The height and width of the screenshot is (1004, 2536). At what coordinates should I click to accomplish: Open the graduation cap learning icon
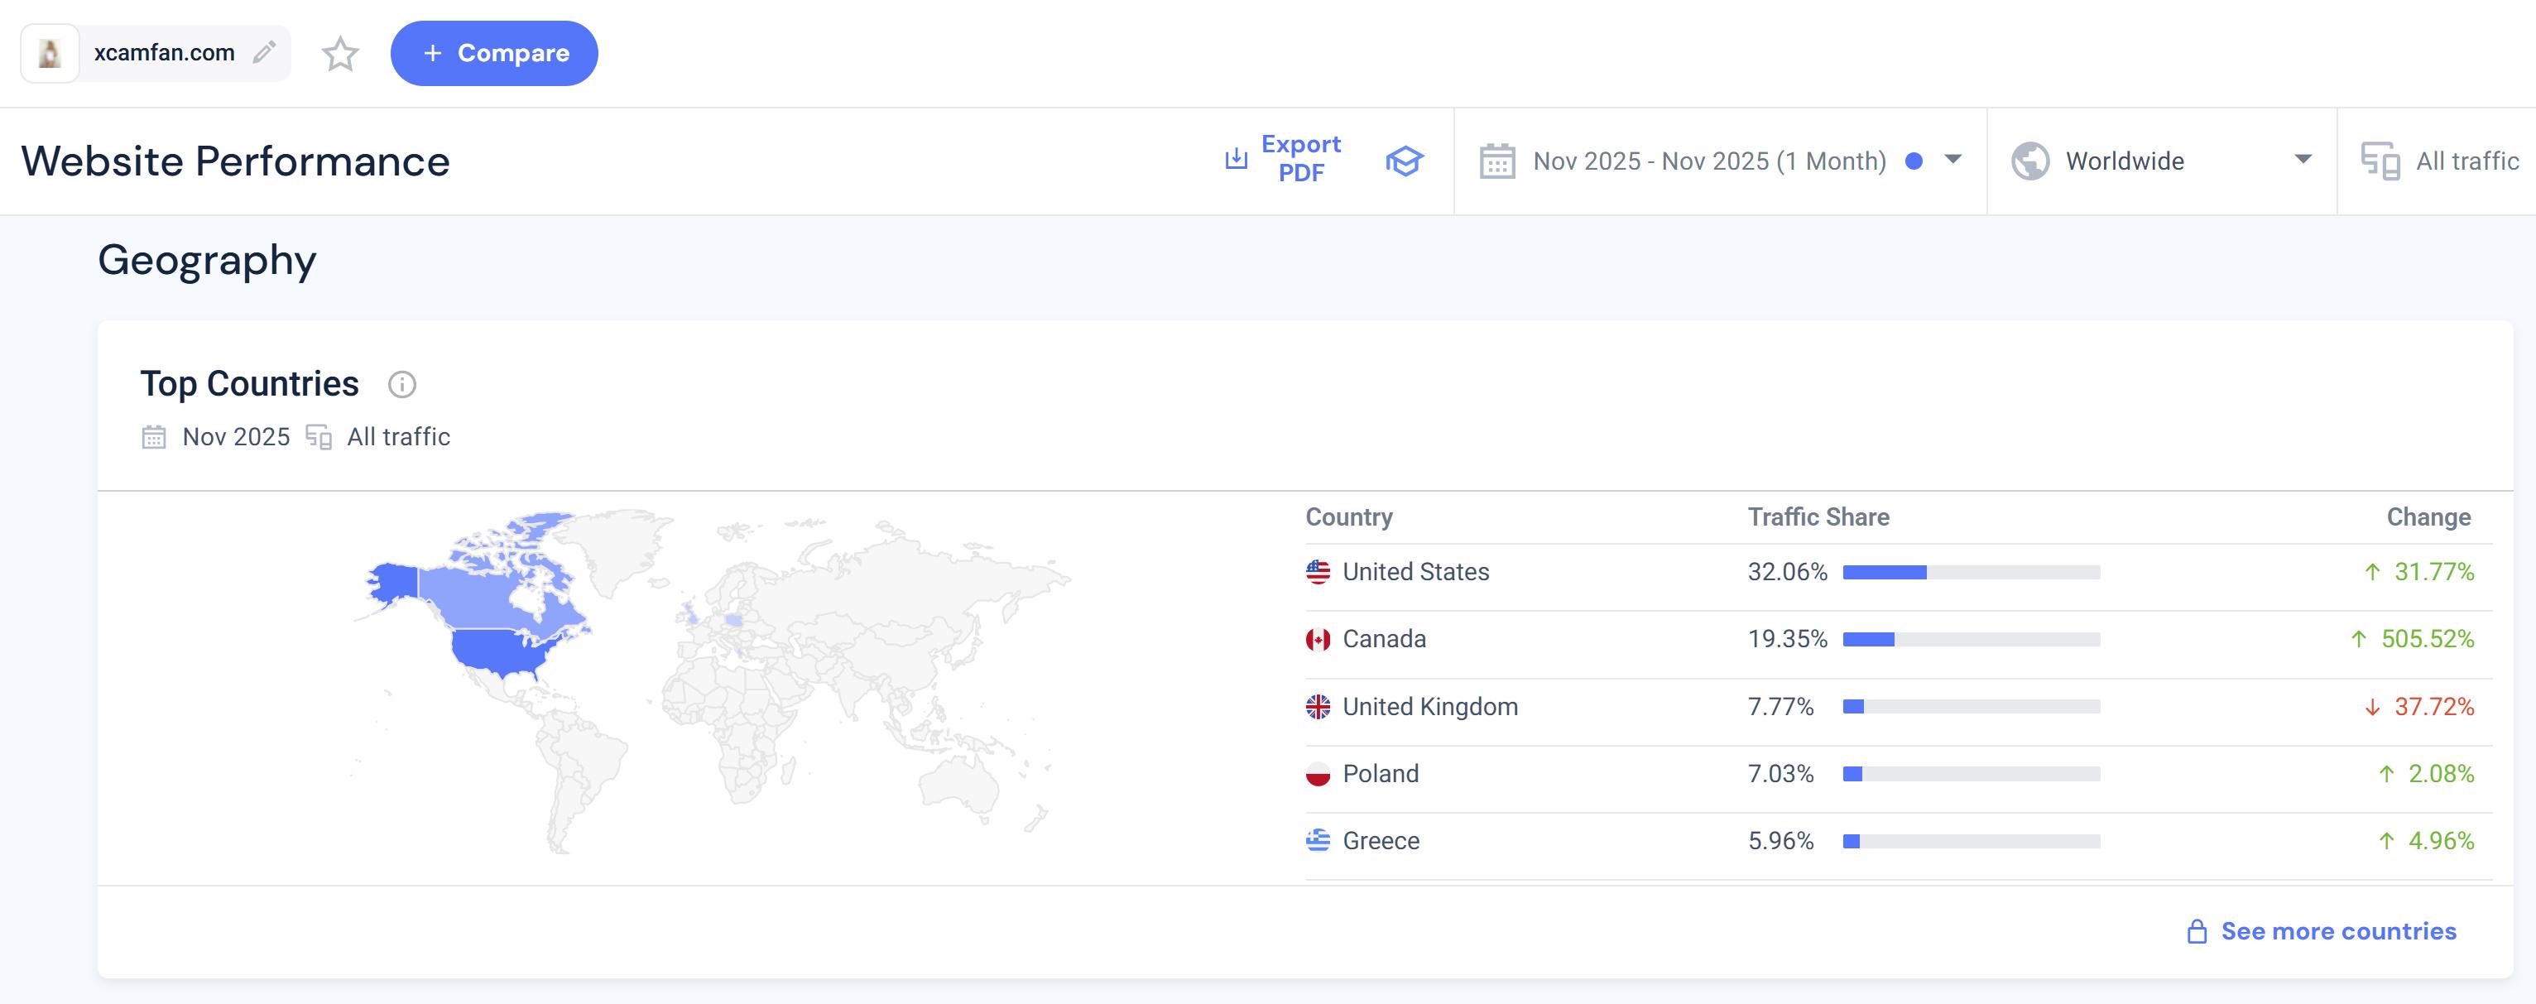1404,161
